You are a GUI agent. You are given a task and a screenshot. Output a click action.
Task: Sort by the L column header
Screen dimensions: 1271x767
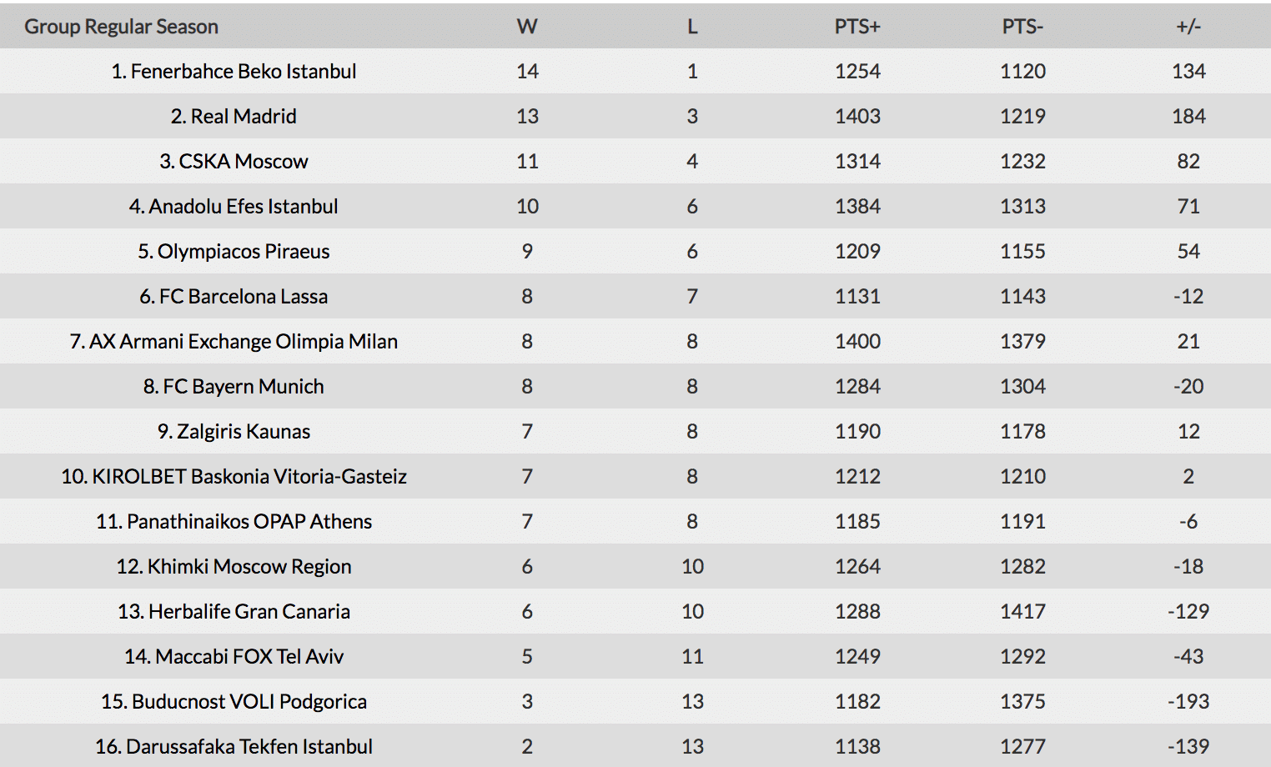coord(692,27)
